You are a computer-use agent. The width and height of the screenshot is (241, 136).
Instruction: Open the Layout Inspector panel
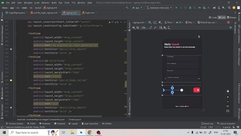click(x=226, y=124)
